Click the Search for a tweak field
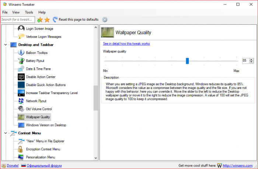The height and width of the screenshot is (169, 258). pos(18,20)
